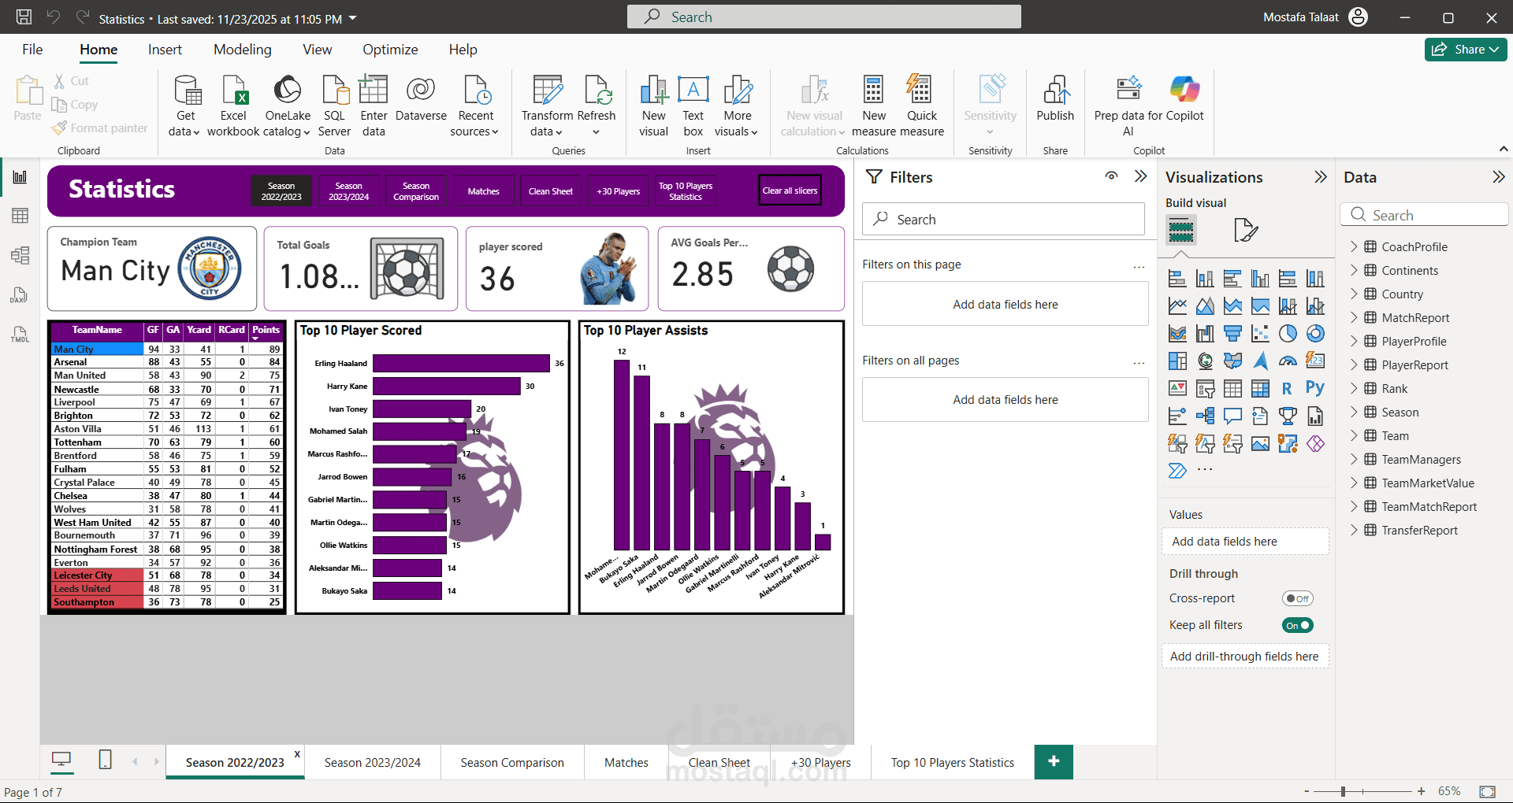Refresh the data model
The height and width of the screenshot is (803, 1513).
click(597, 106)
